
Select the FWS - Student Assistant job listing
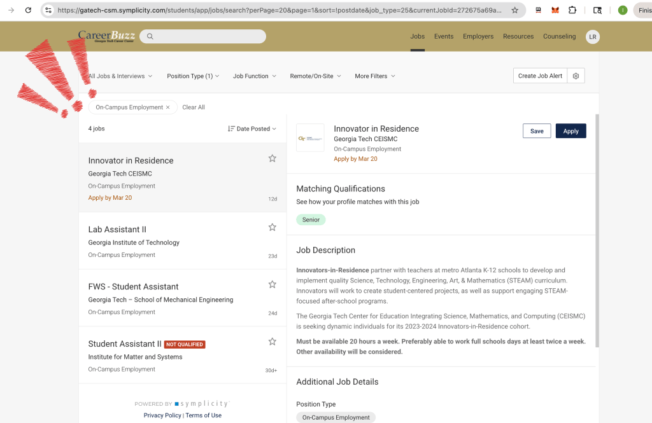pos(183,298)
